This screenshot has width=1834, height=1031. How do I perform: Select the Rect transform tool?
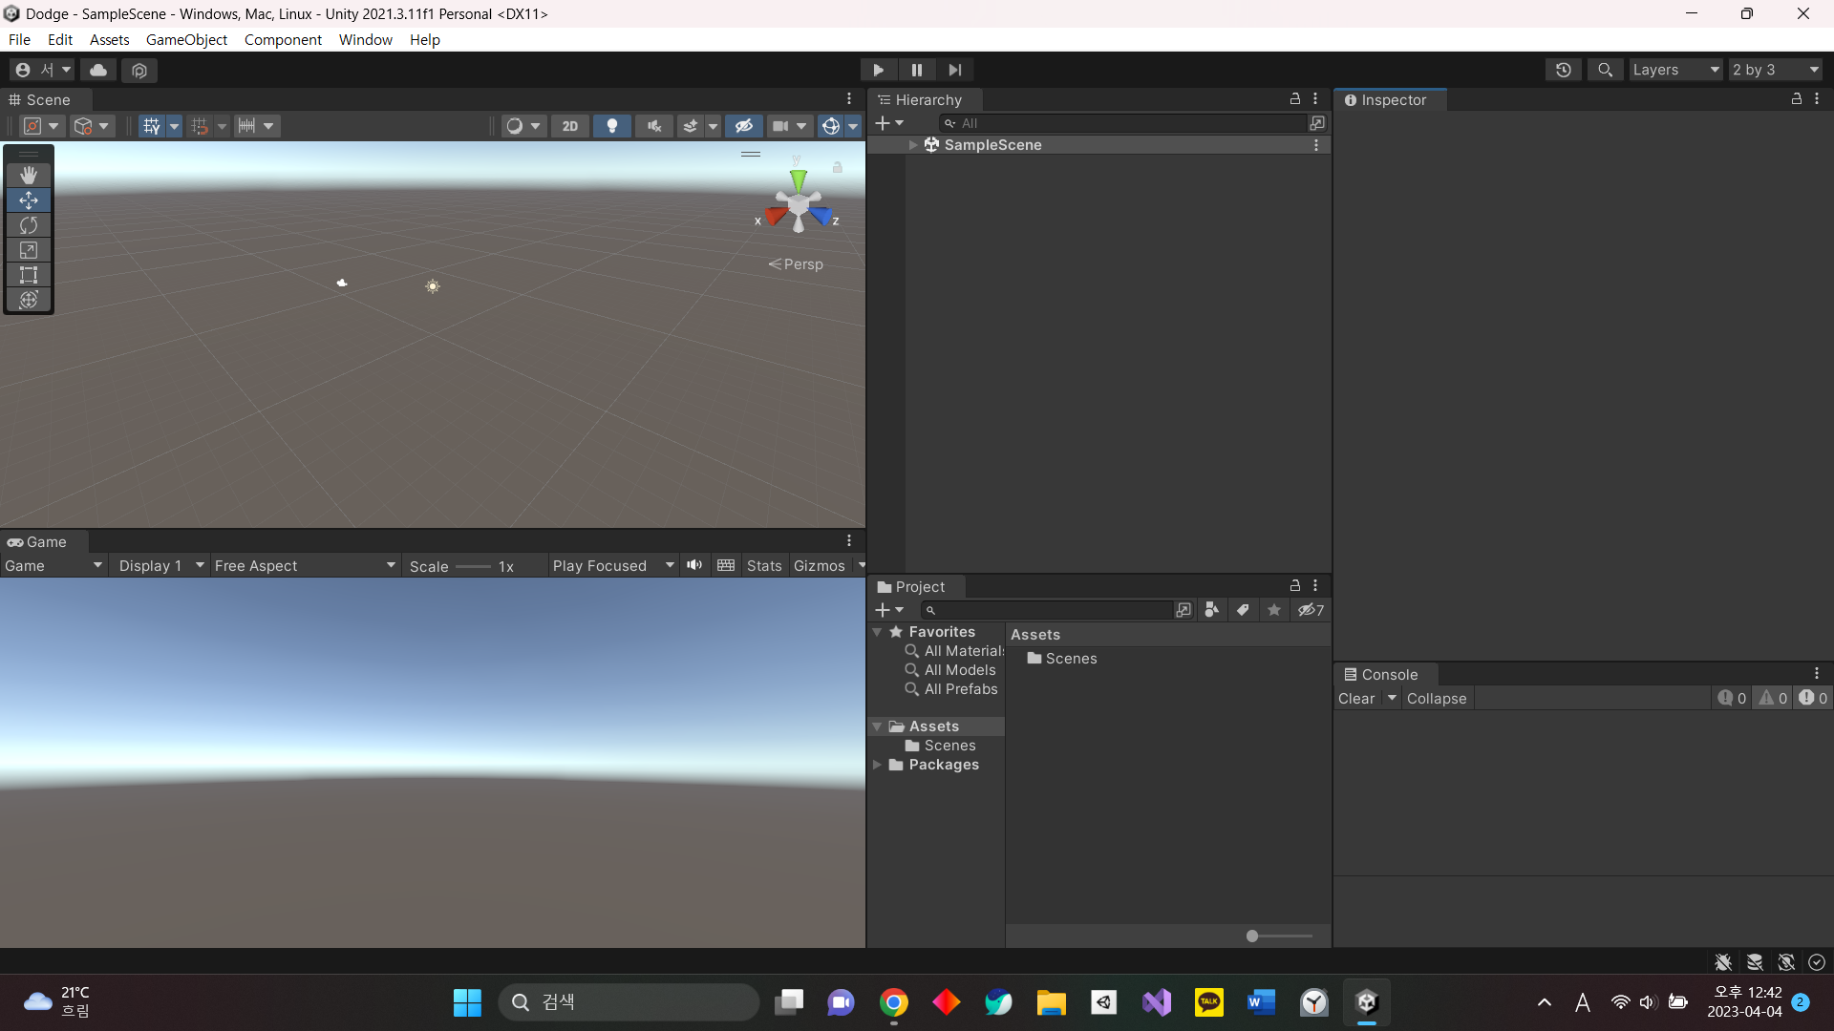[x=29, y=275]
